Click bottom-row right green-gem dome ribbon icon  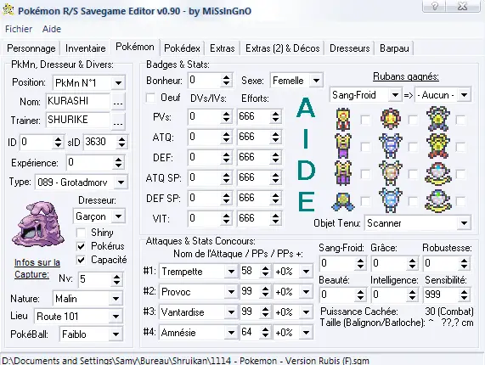(438, 201)
